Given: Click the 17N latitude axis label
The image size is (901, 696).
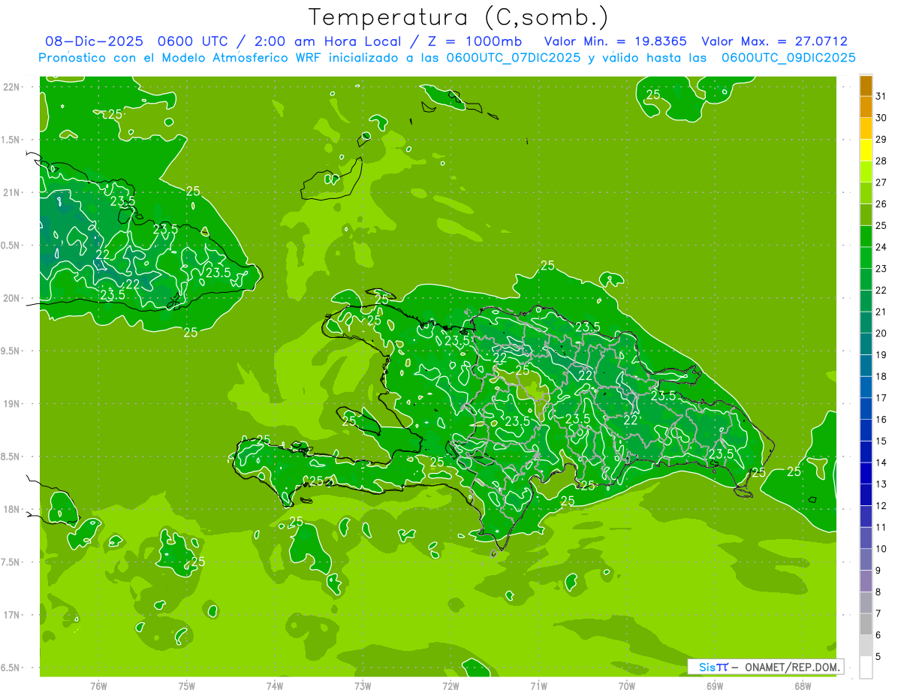Looking at the screenshot, I should 13,615.
